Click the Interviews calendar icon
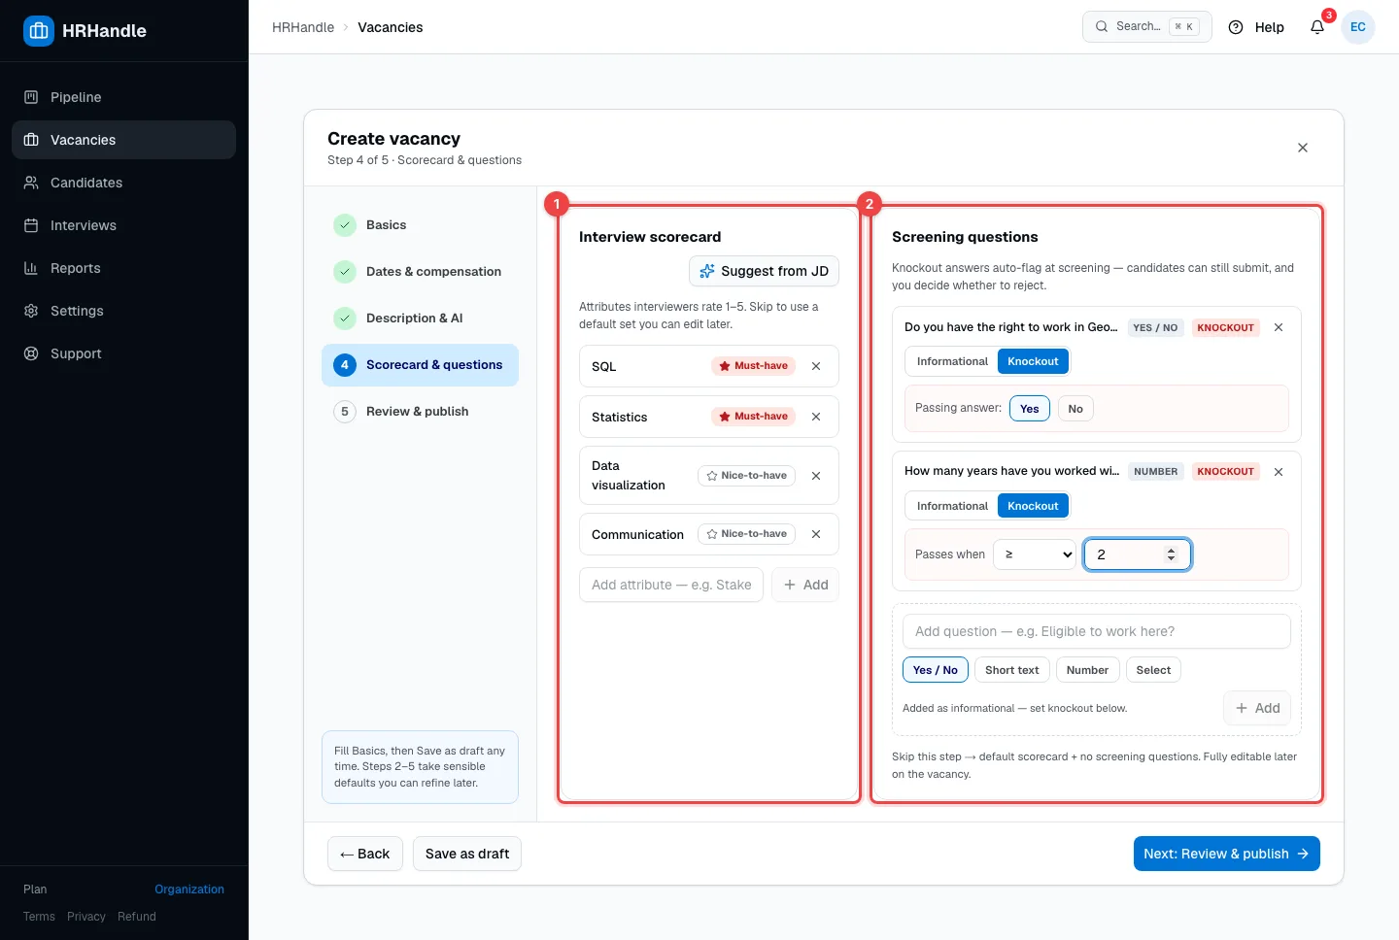The width and height of the screenshot is (1399, 940). (x=31, y=225)
